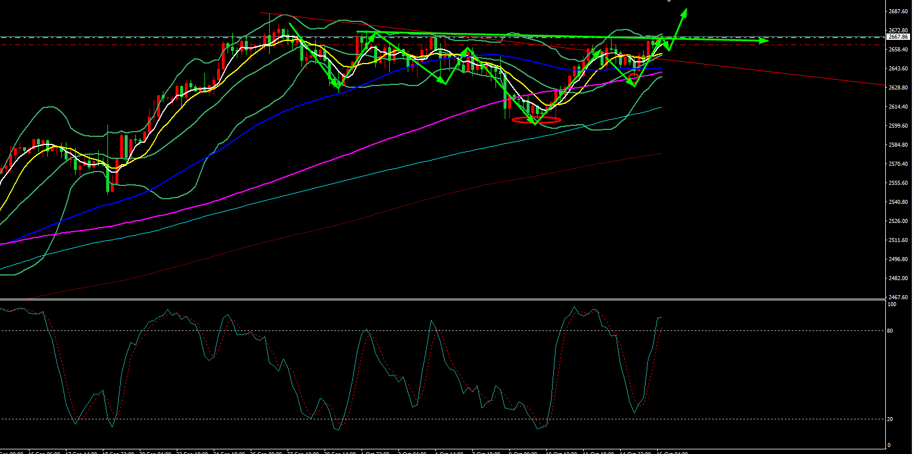
Task: Click the 2526.00 price axis label
Action: click(897, 221)
